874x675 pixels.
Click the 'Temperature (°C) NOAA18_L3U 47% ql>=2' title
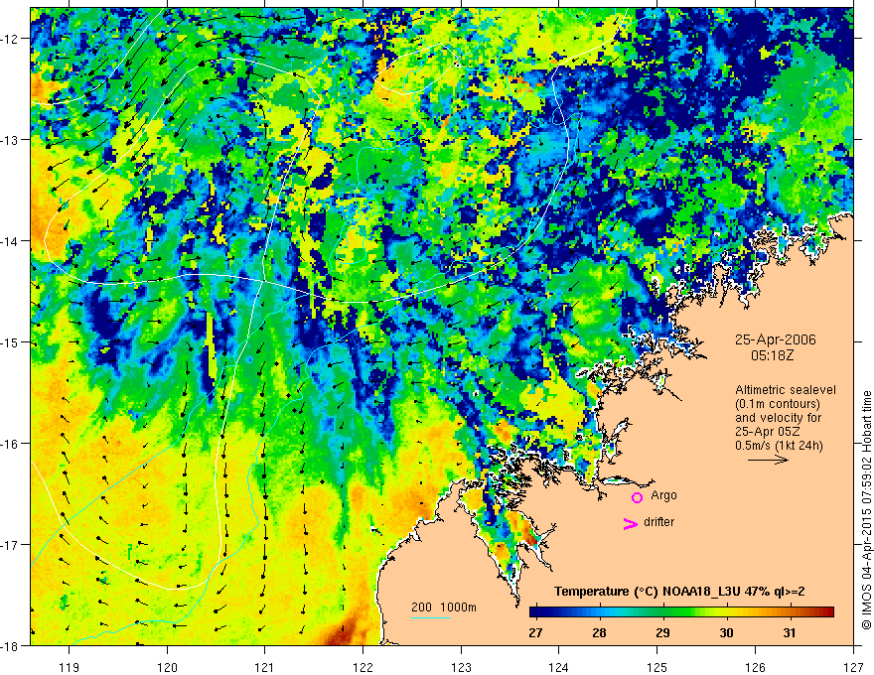[679, 592]
